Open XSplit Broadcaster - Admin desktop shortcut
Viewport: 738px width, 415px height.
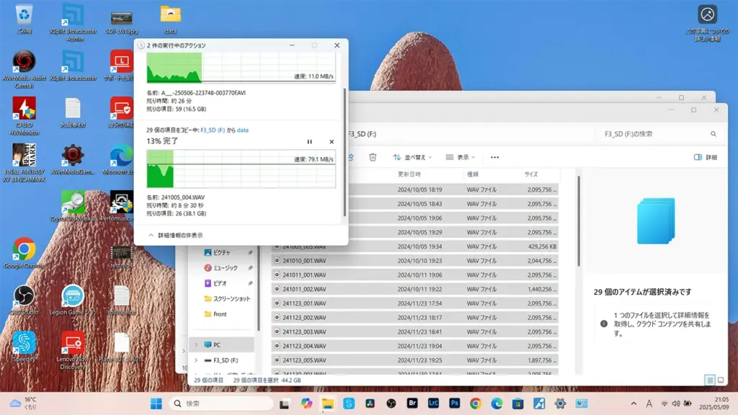click(x=73, y=22)
